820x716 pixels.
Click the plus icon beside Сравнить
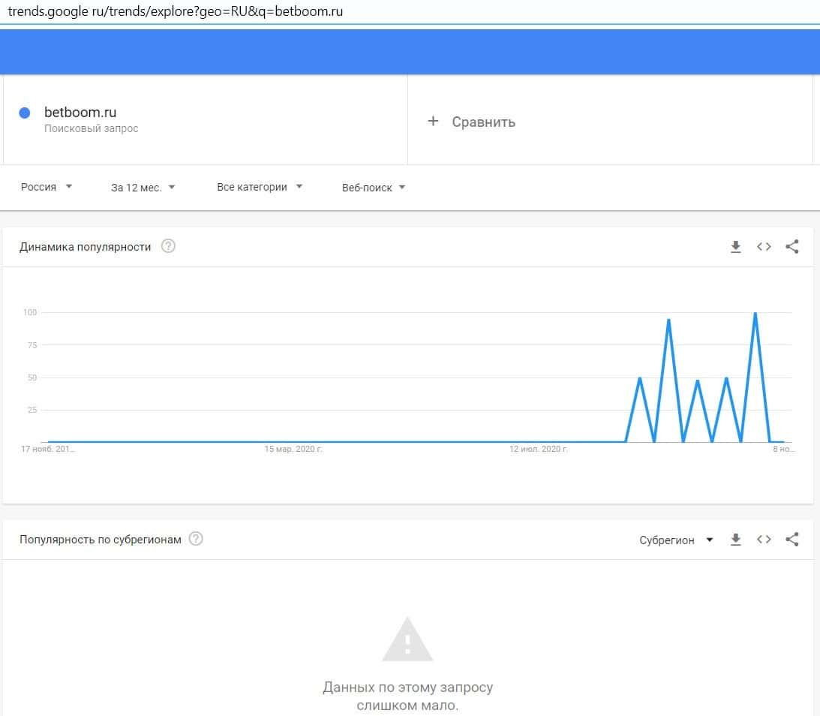point(433,122)
